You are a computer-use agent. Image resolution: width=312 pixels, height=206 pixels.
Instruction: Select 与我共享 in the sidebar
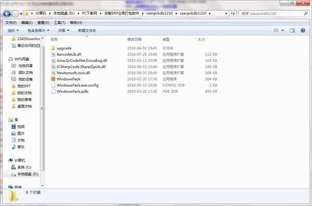[22, 66]
